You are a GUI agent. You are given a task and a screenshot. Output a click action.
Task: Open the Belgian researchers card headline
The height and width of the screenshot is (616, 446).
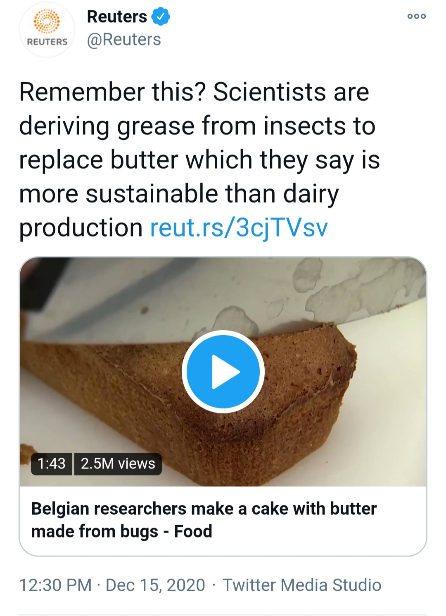tap(204, 520)
